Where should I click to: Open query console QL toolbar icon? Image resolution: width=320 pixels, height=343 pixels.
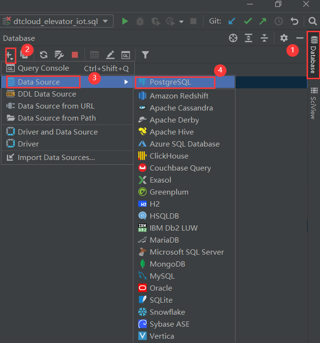(x=126, y=55)
